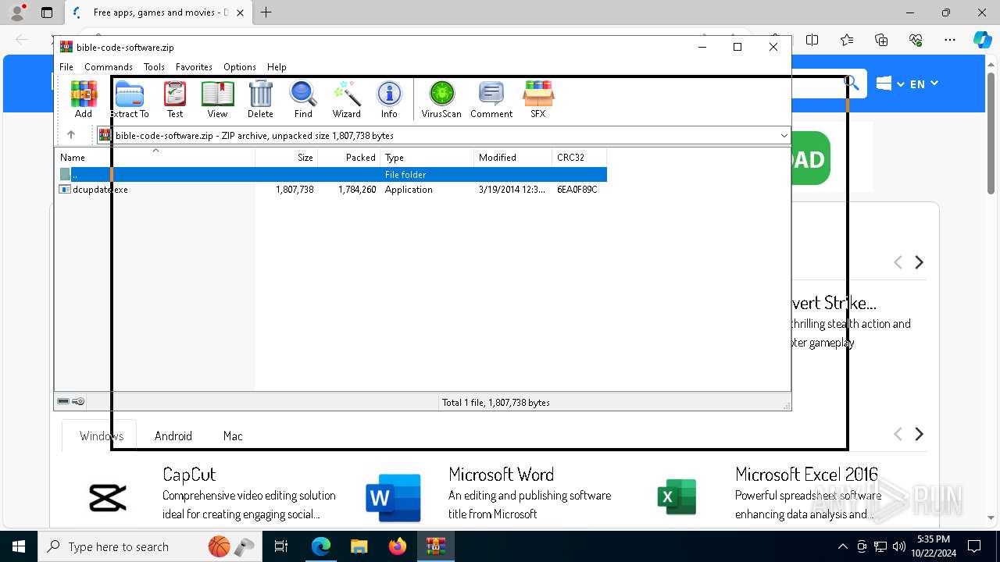Screen dimensions: 1000x562
Task: Open the CapCut link
Action: (x=189, y=474)
